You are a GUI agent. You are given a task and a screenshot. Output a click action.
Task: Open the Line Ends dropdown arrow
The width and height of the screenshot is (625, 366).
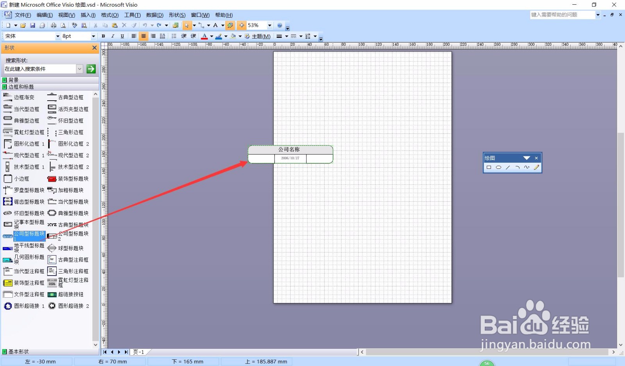315,36
